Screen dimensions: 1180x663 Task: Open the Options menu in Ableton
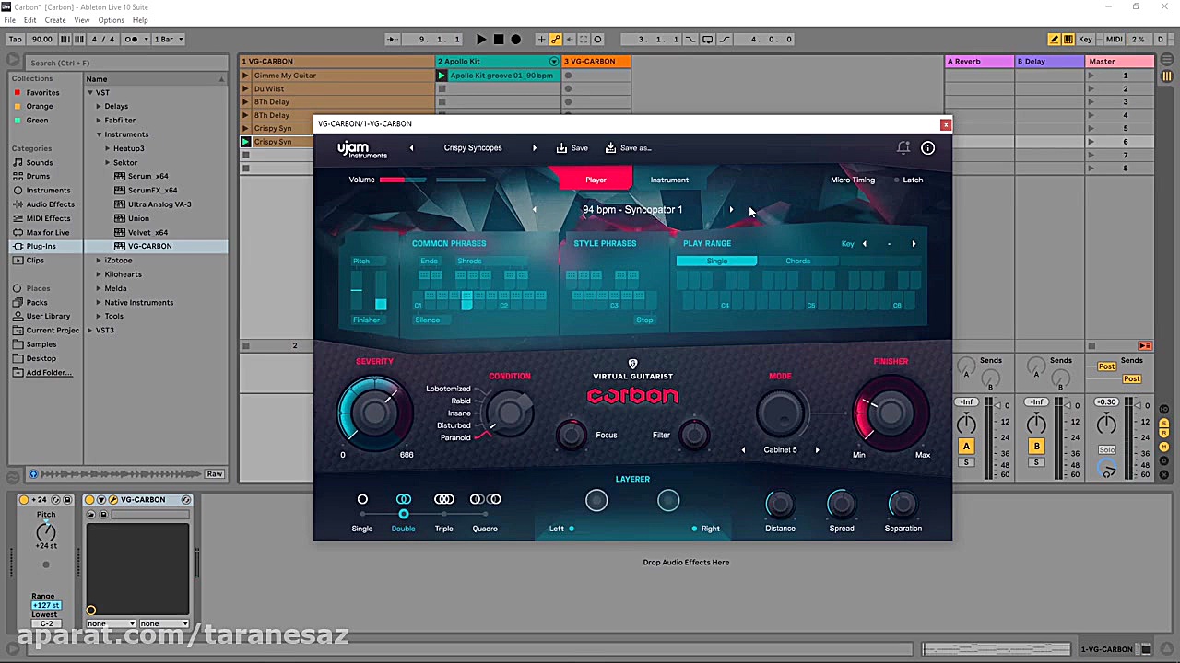(x=111, y=19)
